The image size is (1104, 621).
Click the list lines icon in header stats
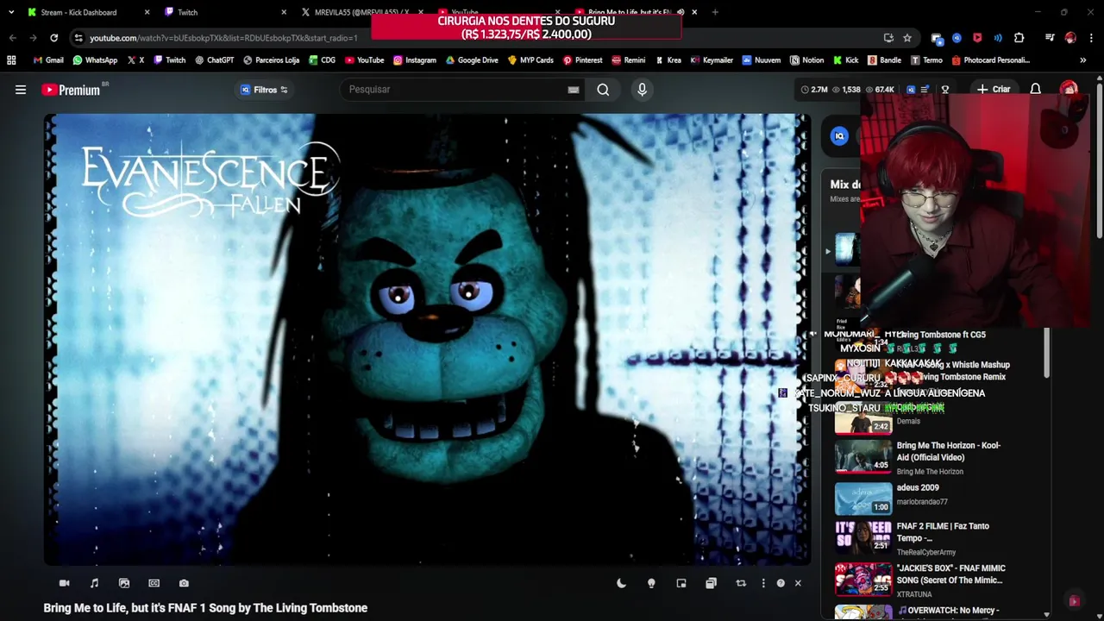pos(925,90)
